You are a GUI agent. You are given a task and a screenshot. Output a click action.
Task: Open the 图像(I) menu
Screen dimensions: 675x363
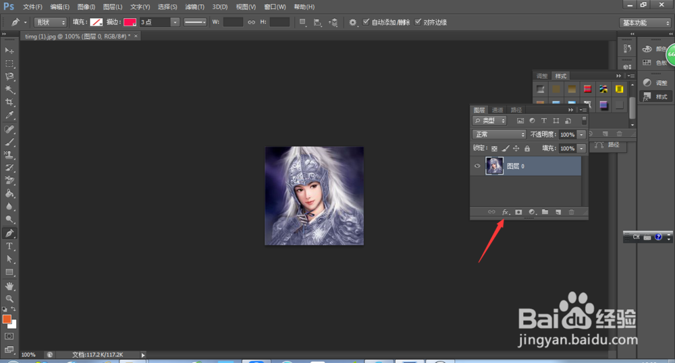(86, 7)
